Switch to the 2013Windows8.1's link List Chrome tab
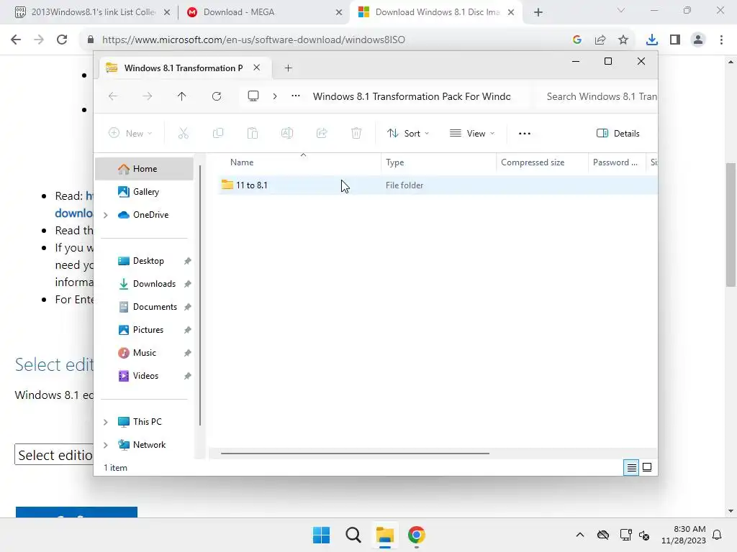 [x=93, y=12]
